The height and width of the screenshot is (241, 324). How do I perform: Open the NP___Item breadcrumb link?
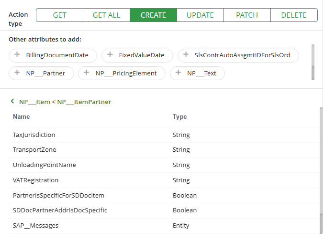(34, 102)
